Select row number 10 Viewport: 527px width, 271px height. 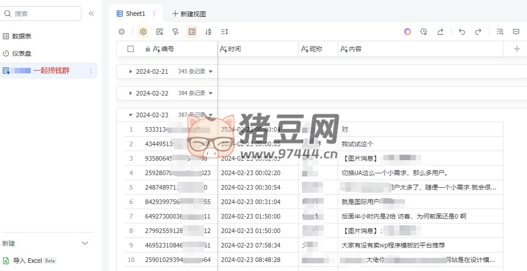tap(131, 260)
